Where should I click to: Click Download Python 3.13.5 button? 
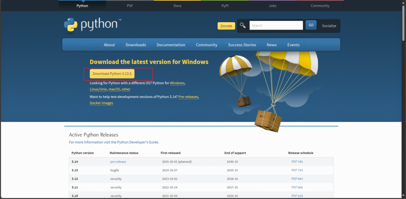coord(112,74)
